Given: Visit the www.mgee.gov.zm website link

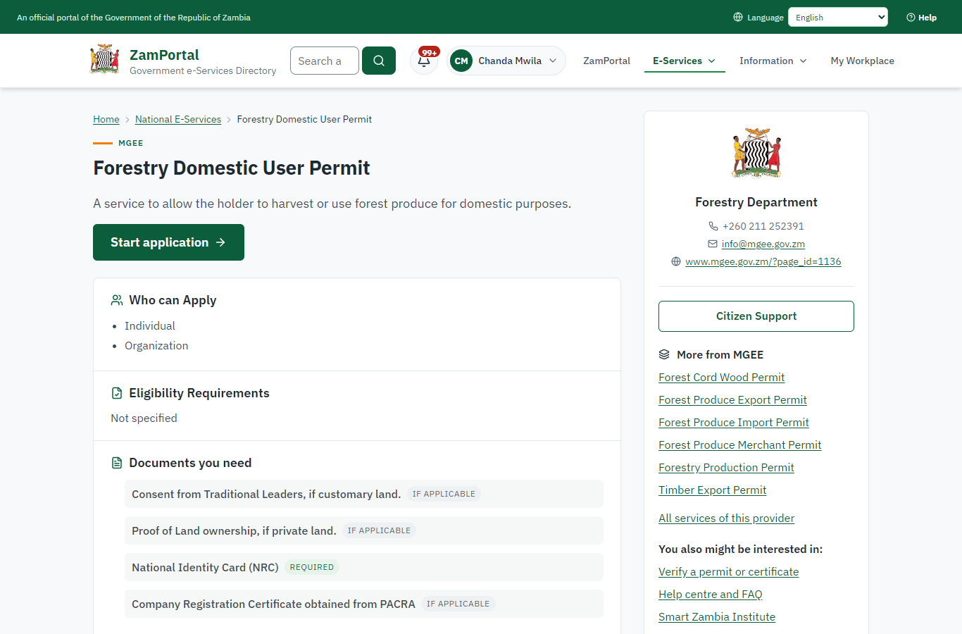Looking at the screenshot, I should [763, 261].
